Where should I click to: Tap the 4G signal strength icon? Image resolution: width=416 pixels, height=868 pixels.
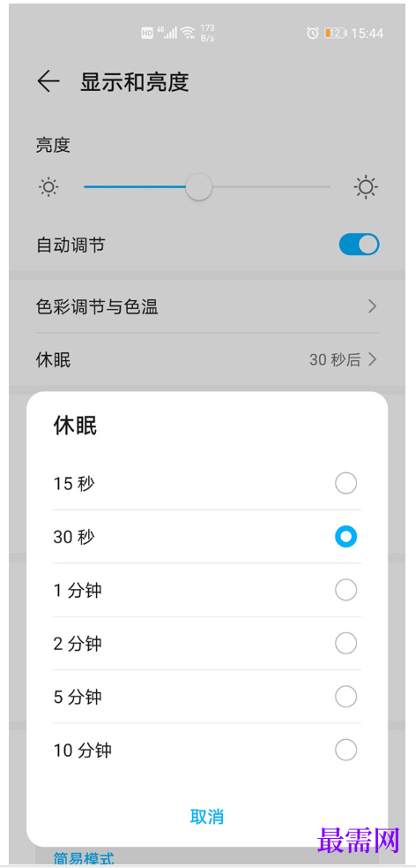(167, 33)
